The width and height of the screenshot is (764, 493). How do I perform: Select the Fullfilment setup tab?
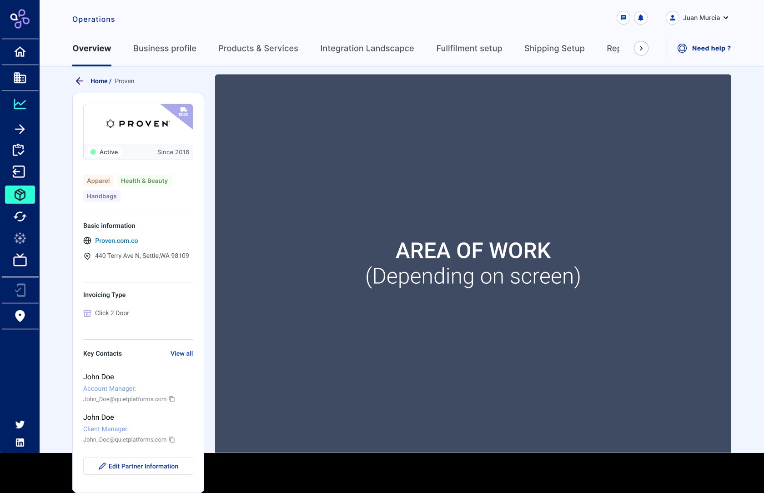coord(469,48)
